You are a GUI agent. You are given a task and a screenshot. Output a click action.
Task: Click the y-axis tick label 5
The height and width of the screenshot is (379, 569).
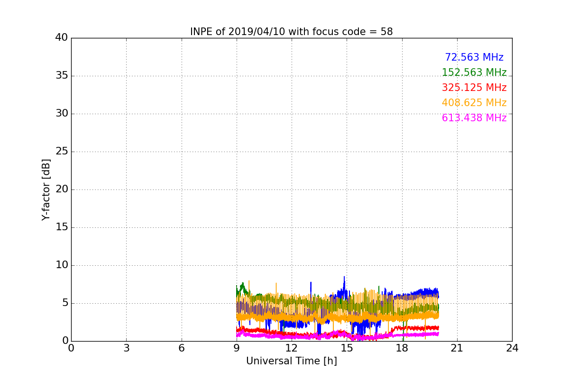(x=64, y=303)
